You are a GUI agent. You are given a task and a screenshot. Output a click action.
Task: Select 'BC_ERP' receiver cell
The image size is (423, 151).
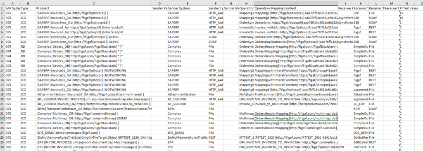coord(361,104)
